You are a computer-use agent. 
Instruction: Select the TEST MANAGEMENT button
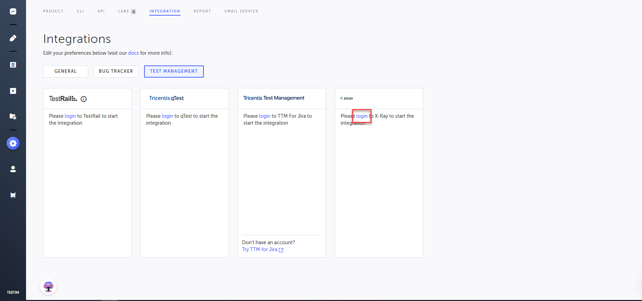pyautogui.click(x=174, y=71)
